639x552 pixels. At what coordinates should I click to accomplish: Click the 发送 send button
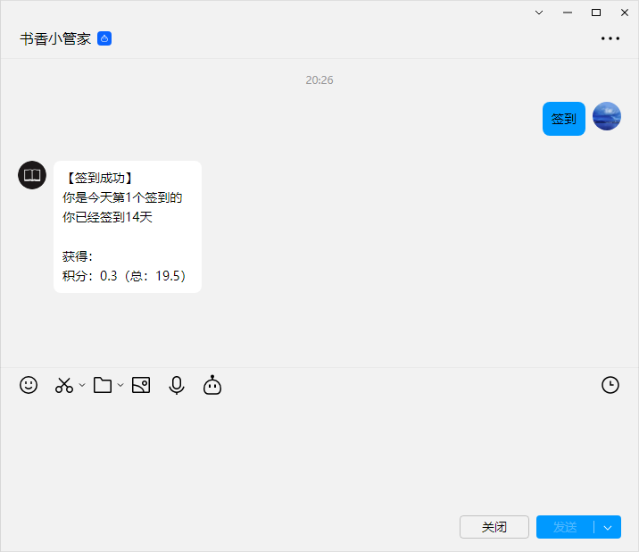(x=565, y=527)
